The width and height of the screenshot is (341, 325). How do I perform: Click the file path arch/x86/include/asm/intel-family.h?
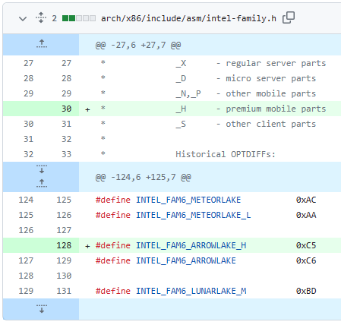coord(188,18)
